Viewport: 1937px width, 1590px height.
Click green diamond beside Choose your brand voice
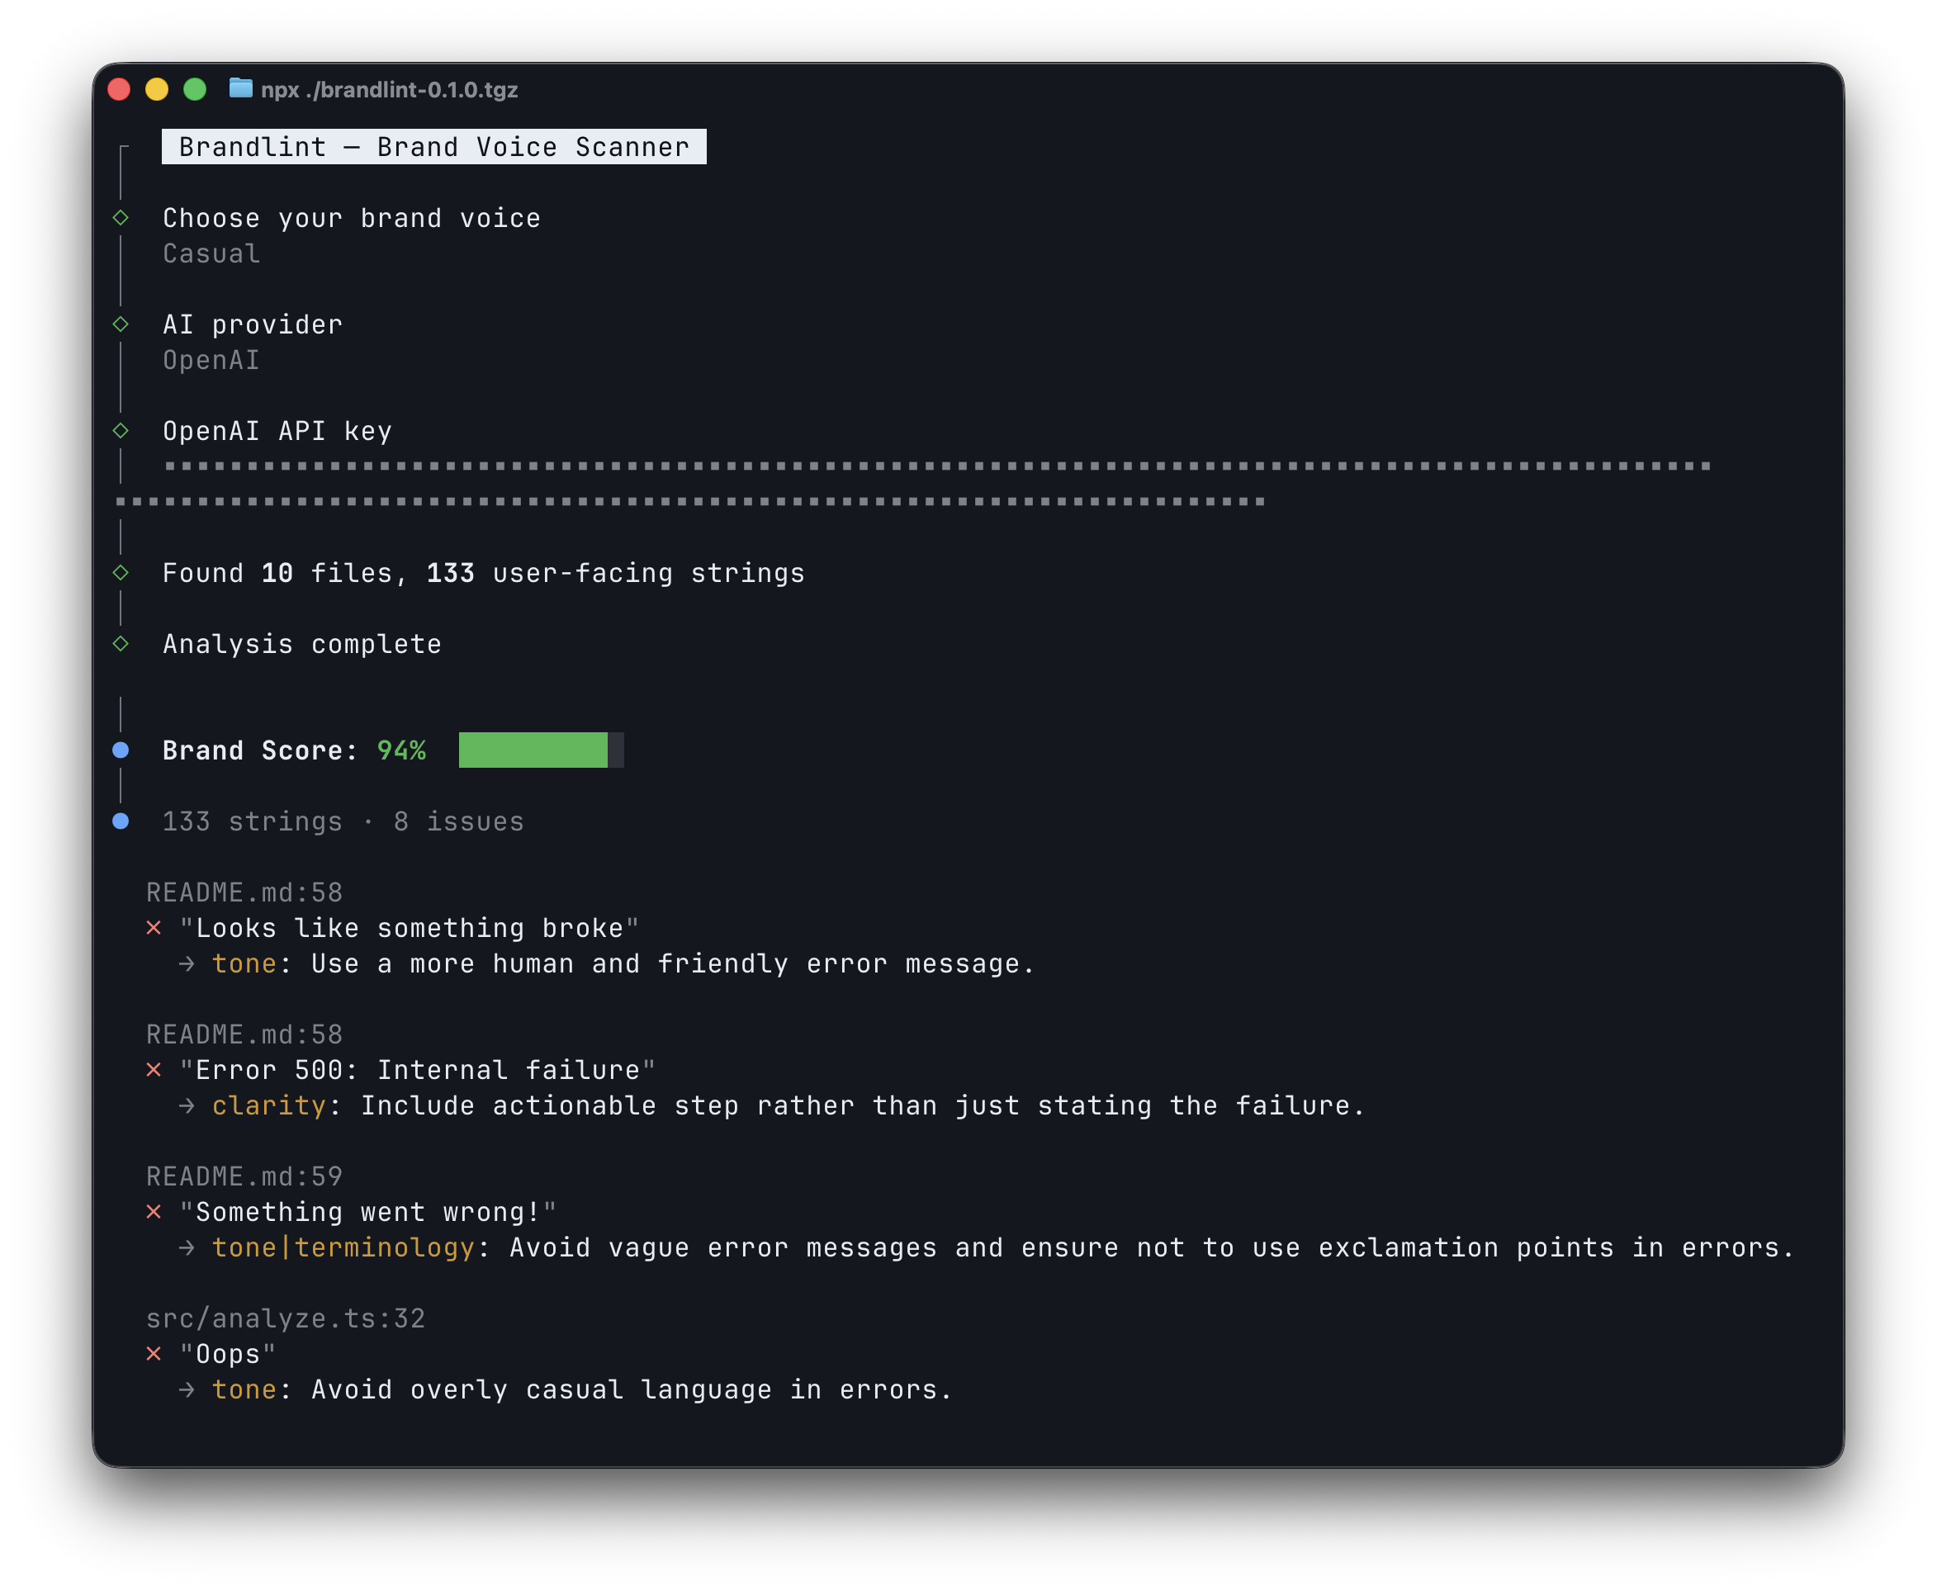click(121, 218)
